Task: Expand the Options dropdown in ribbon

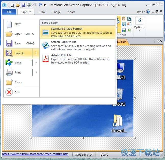Action: [139, 31]
